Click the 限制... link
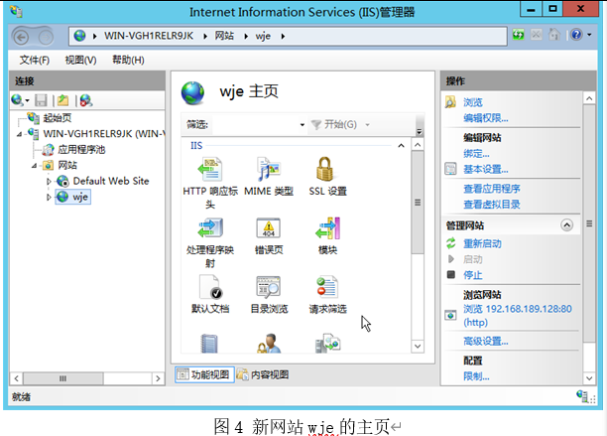Screen dimensions: 607x436 point(476,376)
